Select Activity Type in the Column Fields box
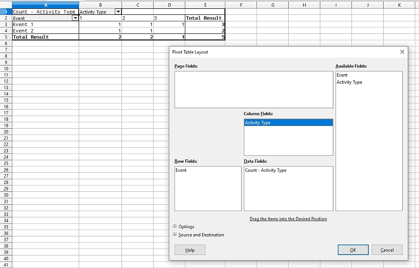Screen dimensions: 419x268 point(265,122)
